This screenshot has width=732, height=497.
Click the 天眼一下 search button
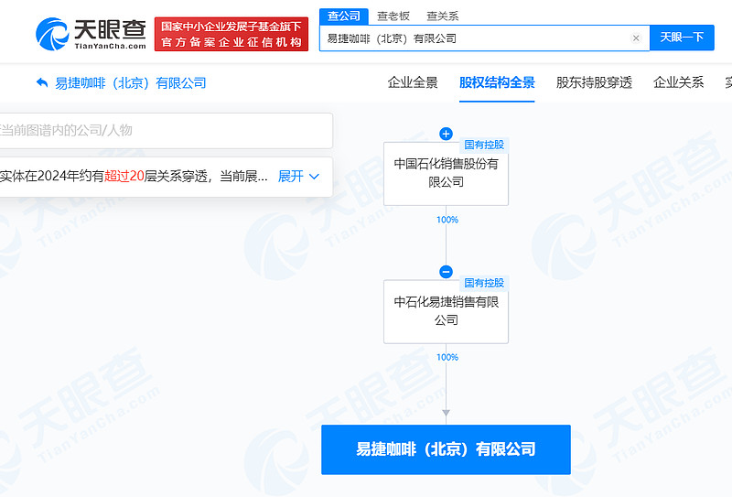tap(682, 38)
